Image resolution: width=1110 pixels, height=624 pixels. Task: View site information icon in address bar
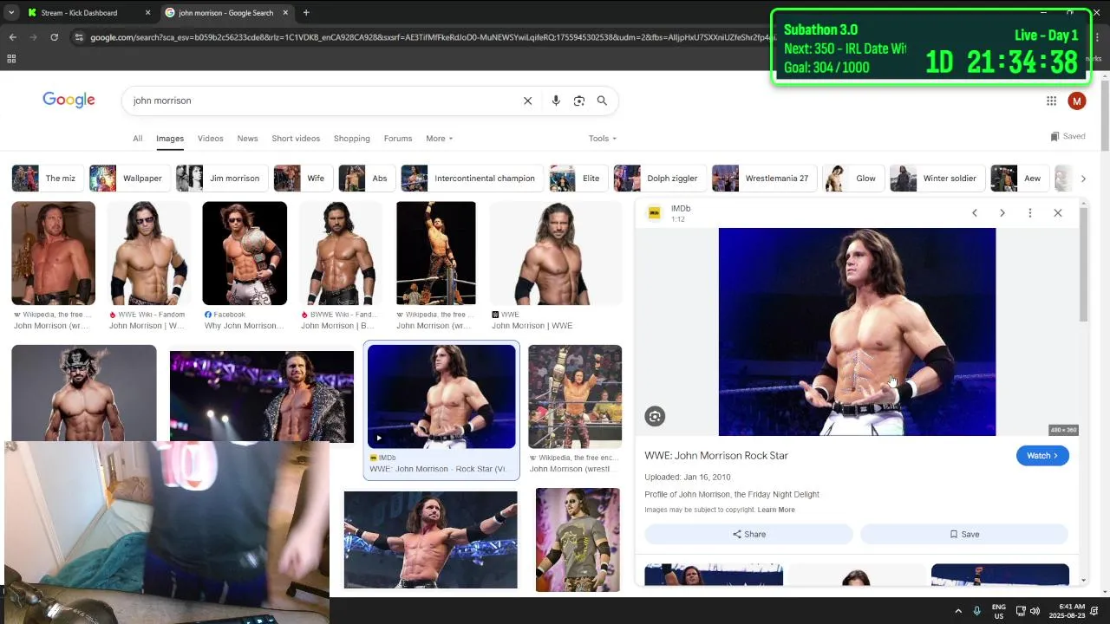tap(79, 37)
